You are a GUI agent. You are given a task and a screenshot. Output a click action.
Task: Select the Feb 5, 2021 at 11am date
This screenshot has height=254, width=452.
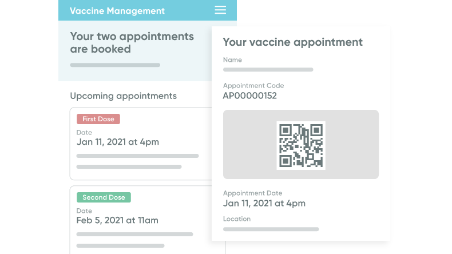point(117,220)
